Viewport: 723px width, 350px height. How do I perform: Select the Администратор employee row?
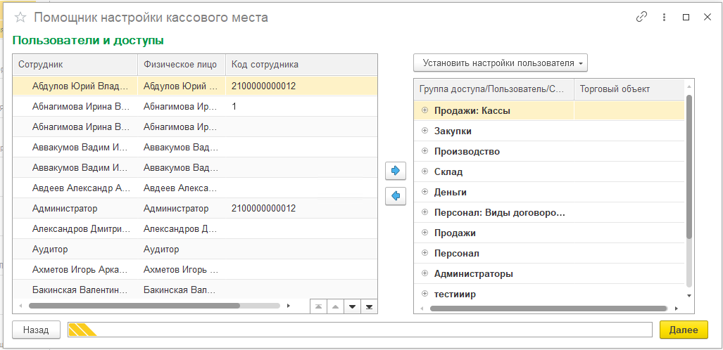[x=194, y=208]
